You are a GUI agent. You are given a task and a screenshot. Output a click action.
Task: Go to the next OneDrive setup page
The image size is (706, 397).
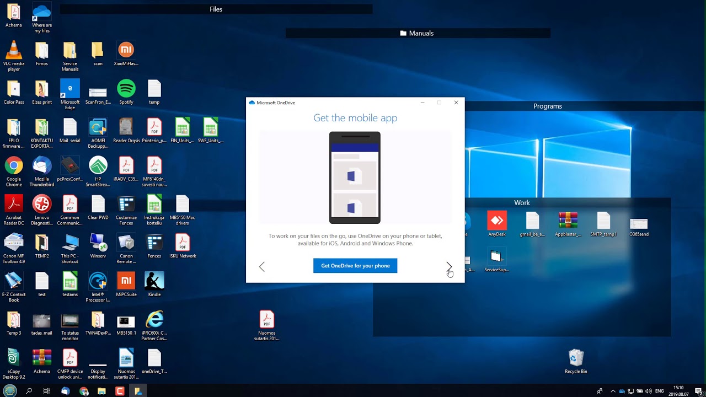[449, 267]
